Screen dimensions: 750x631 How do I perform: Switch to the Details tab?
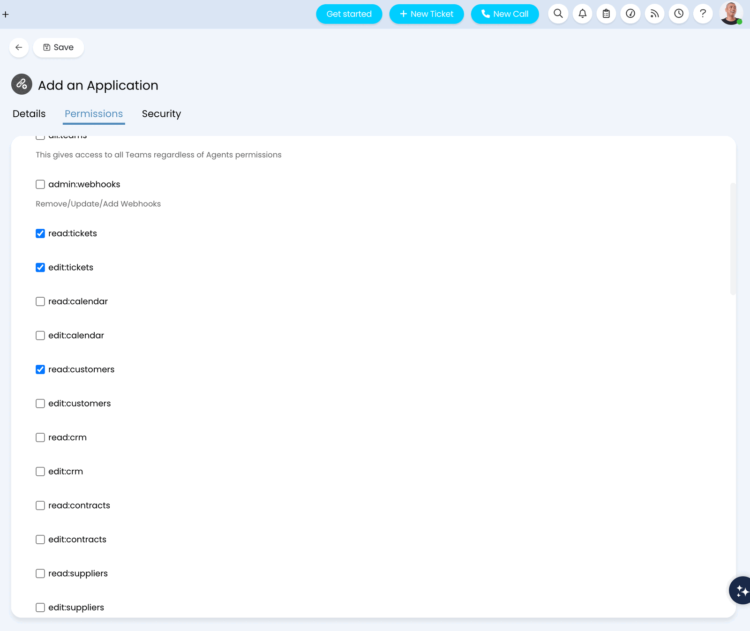click(x=29, y=114)
